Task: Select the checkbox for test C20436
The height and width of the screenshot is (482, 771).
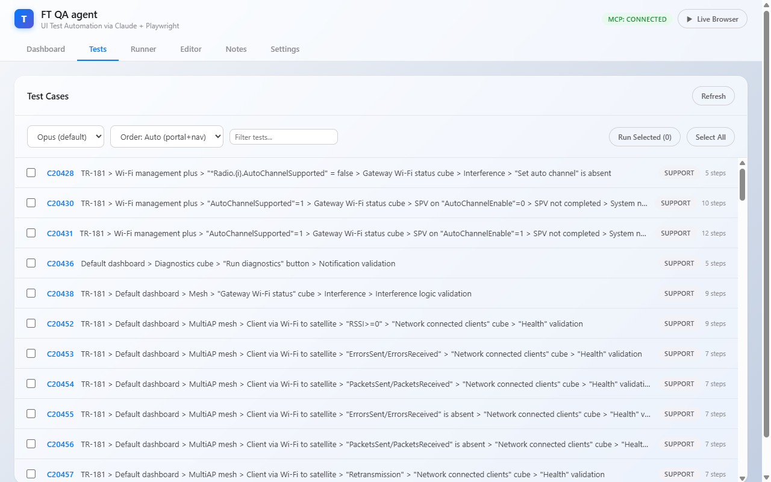Action: click(x=31, y=263)
